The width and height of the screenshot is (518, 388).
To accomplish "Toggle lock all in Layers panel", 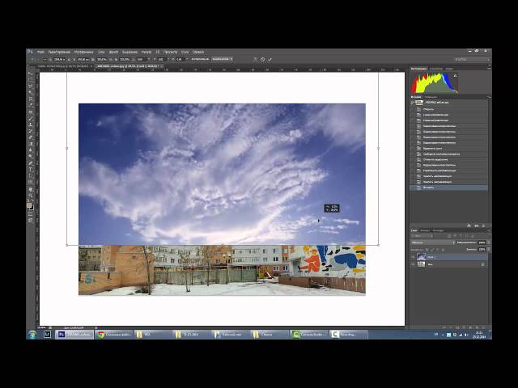I will pyautogui.click(x=443, y=250).
